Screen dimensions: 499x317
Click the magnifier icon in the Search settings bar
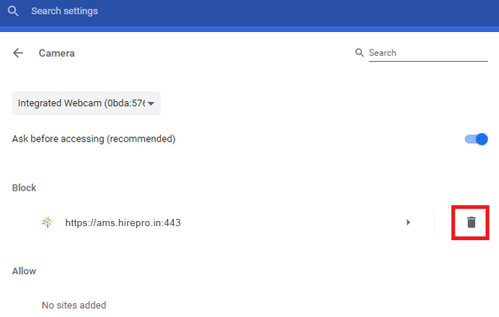pyautogui.click(x=12, y=12)
